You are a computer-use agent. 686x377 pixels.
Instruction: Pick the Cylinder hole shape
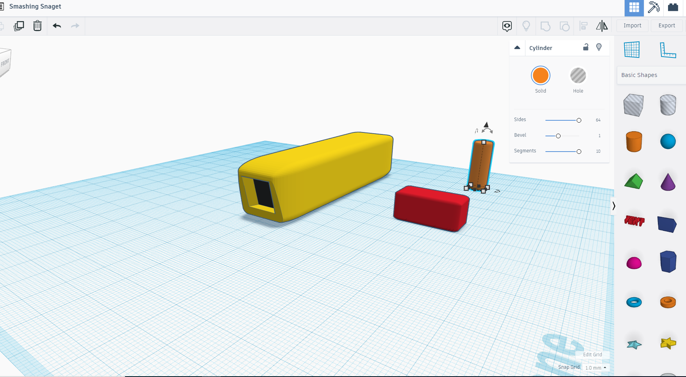668,105
